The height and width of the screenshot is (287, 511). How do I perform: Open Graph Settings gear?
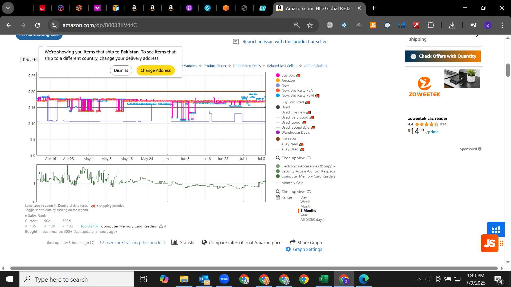(304, 250)
